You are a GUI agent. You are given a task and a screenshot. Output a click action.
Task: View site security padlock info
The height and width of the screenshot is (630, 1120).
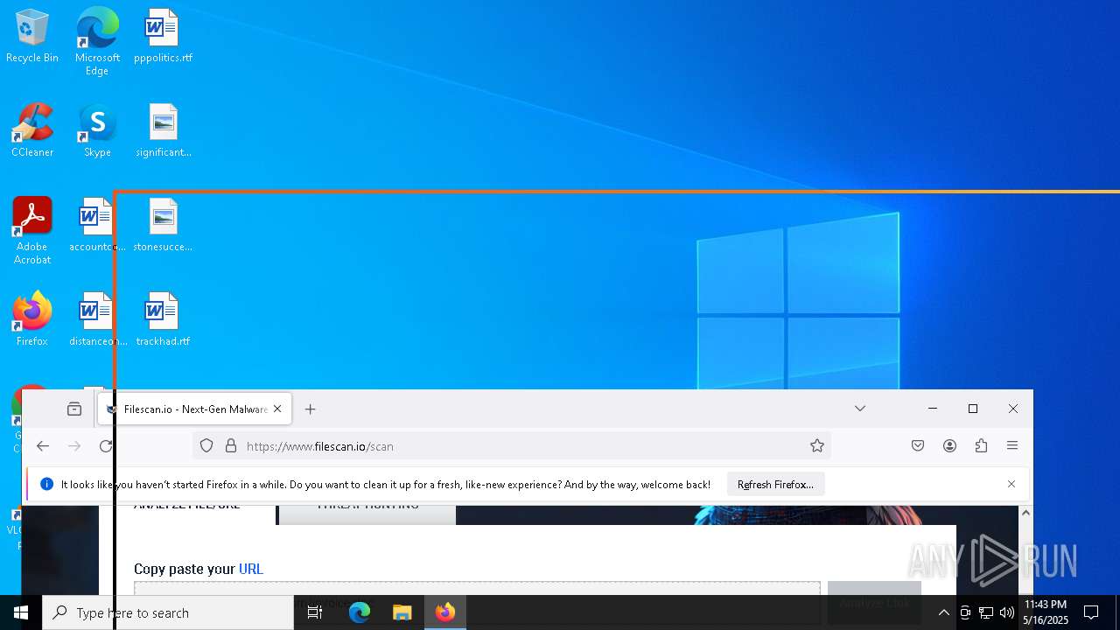point(231,446)
